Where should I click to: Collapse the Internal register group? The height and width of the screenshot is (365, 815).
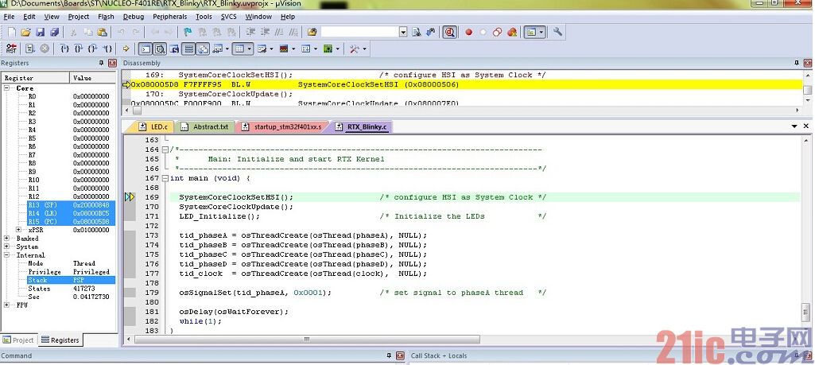[6, 254]
